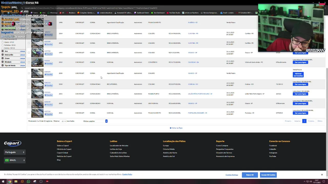
Task: Open WhatsApp from the taskbar
Action: (28, 181)
